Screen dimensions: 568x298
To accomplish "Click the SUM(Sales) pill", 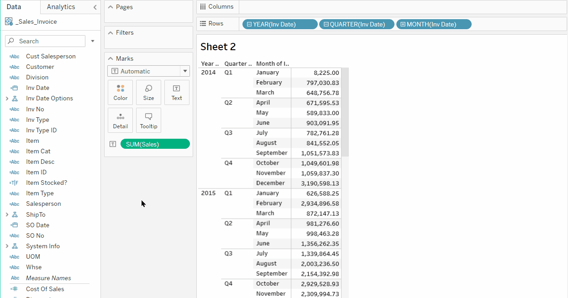I will click(155, 144).
